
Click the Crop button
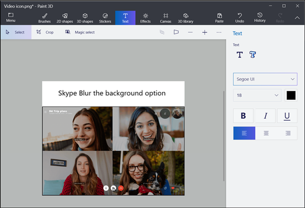(x=45, y=32)
